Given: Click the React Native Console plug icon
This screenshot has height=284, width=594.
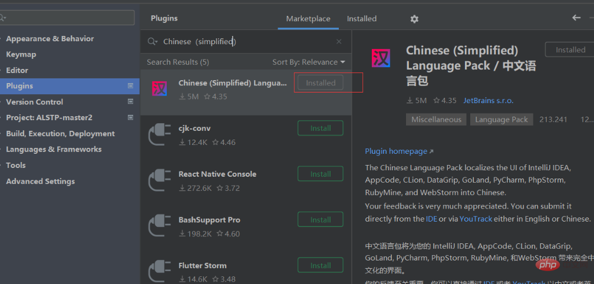Looking at the screenshot, I should point(160,180).
